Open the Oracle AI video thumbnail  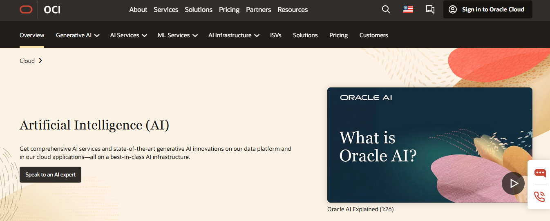point(430,145)
